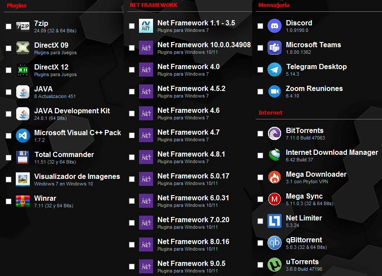Select the Mega Sync red M icon
Viewport: 382px width, 276px height.
coord(274,199)
